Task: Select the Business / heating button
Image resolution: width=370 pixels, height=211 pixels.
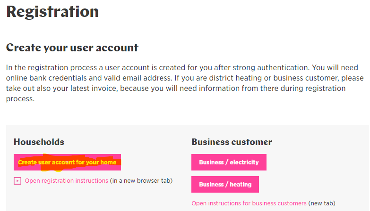Action: 225,184
